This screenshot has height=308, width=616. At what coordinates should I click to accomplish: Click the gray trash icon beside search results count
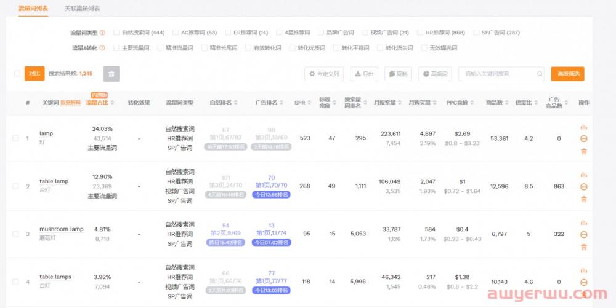[x=111, y=74]
